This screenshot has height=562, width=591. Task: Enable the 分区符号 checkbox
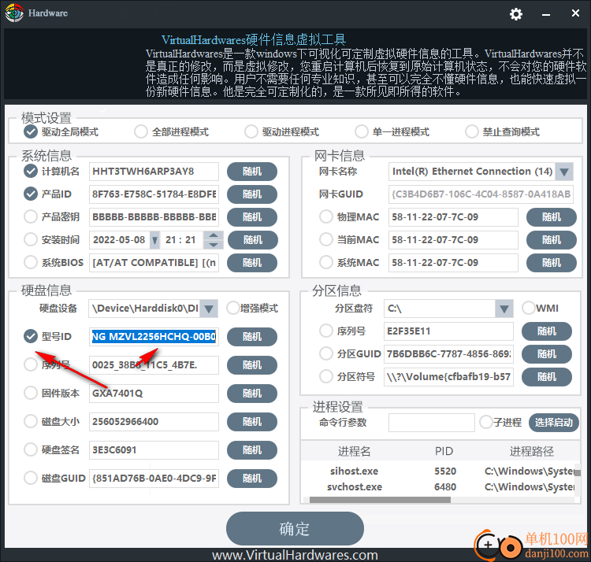[x=326, y=376]
